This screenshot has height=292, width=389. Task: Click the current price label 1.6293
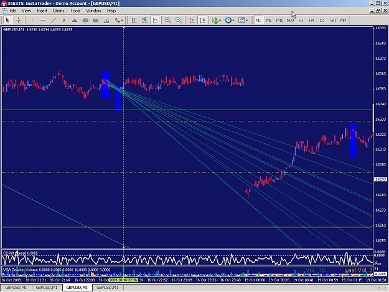(380, 179)
